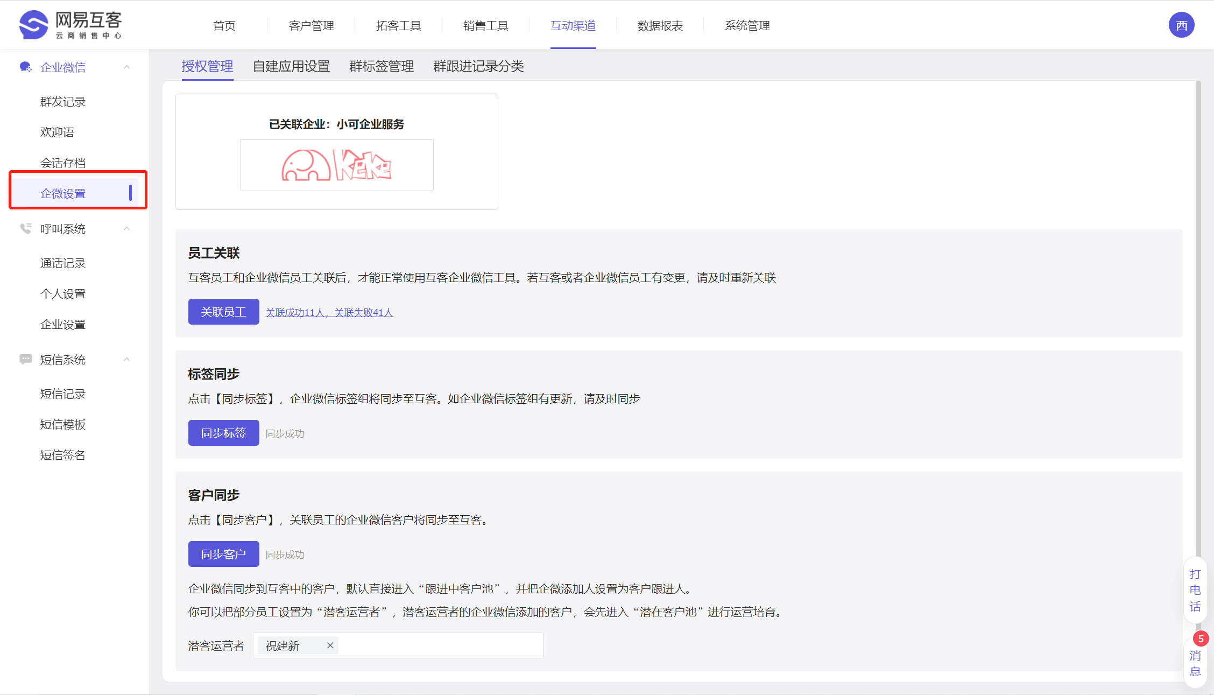1214x695 pixels.
Task: Open the 客户管理 menu
Action: (312, 25)
